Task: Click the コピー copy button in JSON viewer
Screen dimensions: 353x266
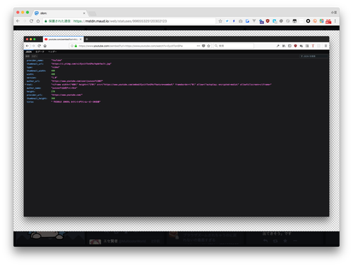Action: (x=35, y=56)
